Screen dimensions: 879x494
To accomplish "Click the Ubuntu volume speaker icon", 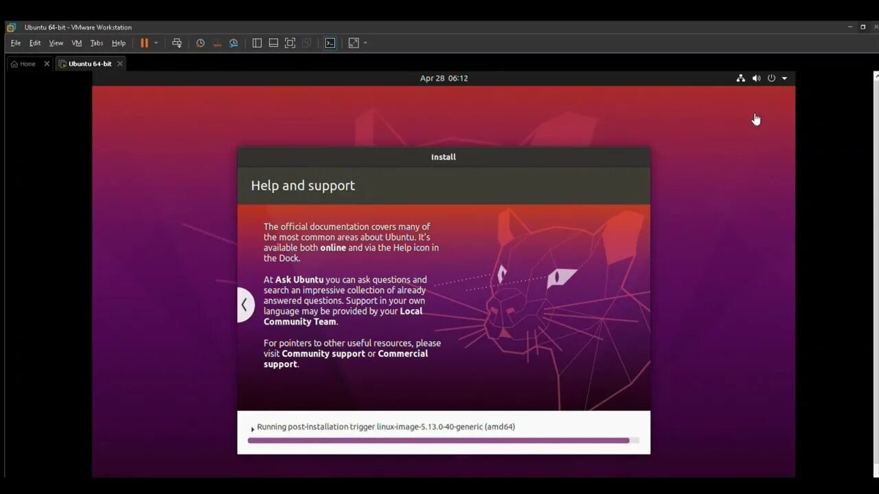I will (756, 78).
